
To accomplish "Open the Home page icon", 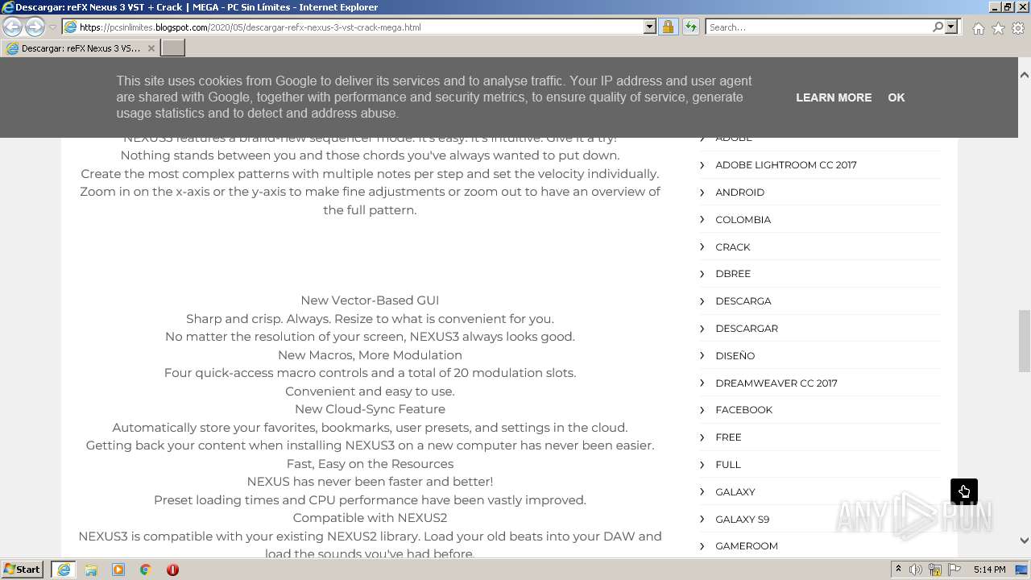I will point(978,28).
